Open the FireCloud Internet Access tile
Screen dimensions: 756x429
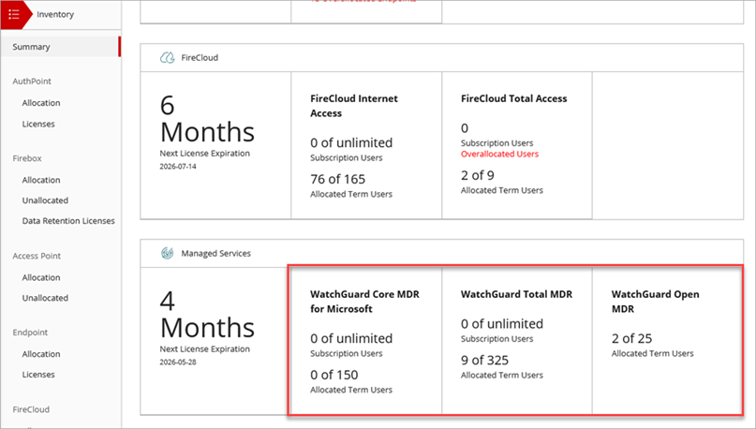pyautogui.click(x=366, y=145)
